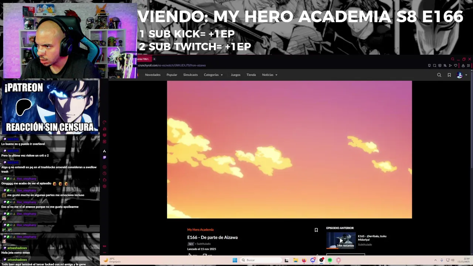This screenshot has width=473, height=266.
Task: Open Discord from the taskbar
Action: 313,260
